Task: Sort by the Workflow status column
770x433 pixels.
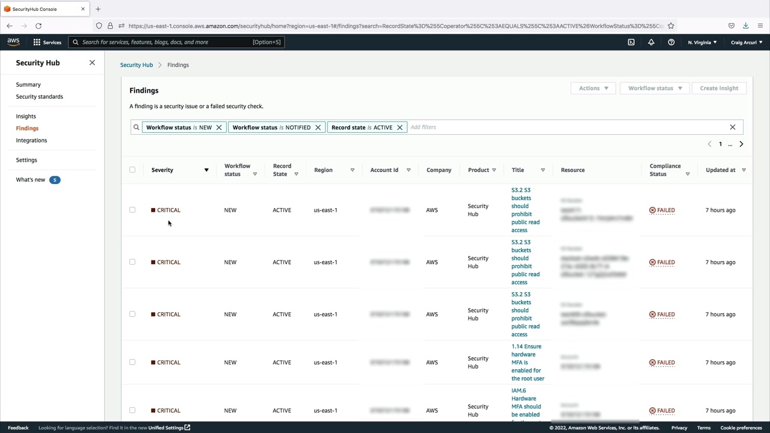Action: pos(255,174)
